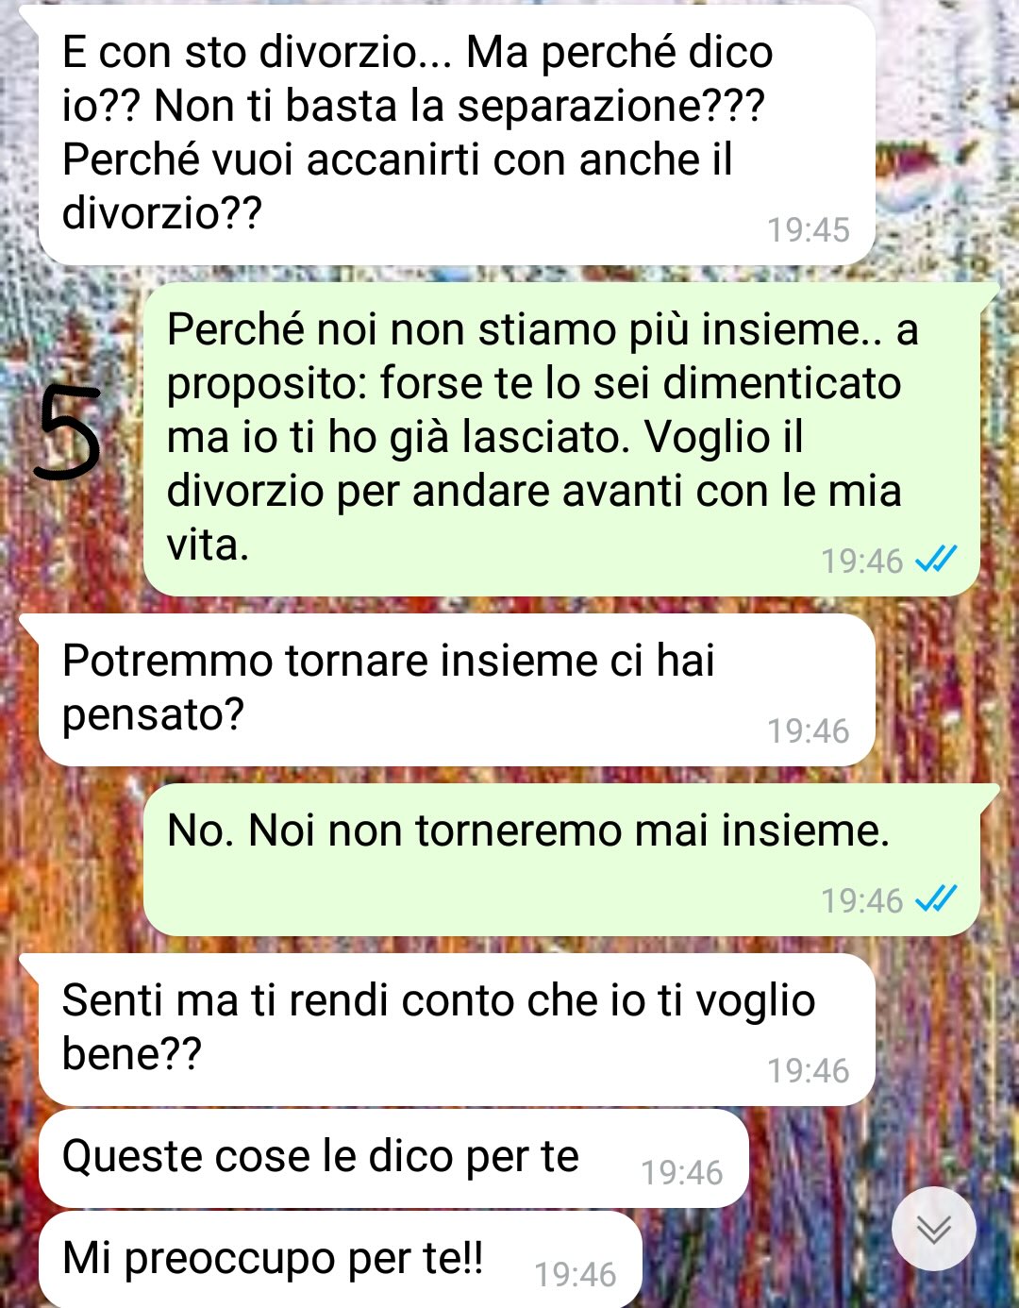Viewport: 1019px width, 1308px height.
Task: Tap the word 'vita.' in the green bubble
Action: point(208,545)
